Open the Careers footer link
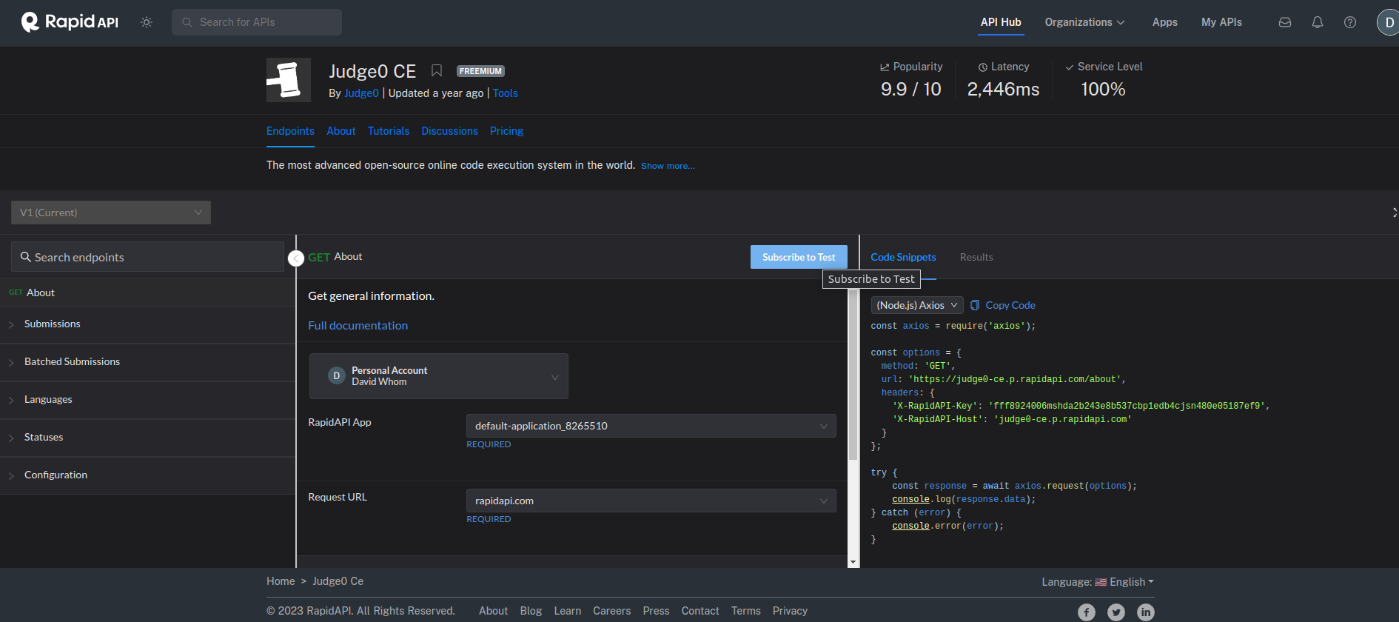The width and height of the screenshot is (1399, 622). (611, 611)
